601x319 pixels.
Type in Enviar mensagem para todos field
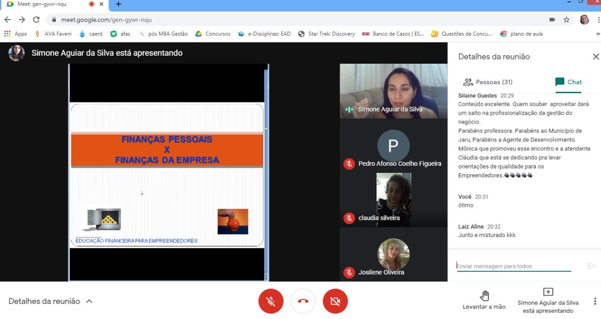514,266
